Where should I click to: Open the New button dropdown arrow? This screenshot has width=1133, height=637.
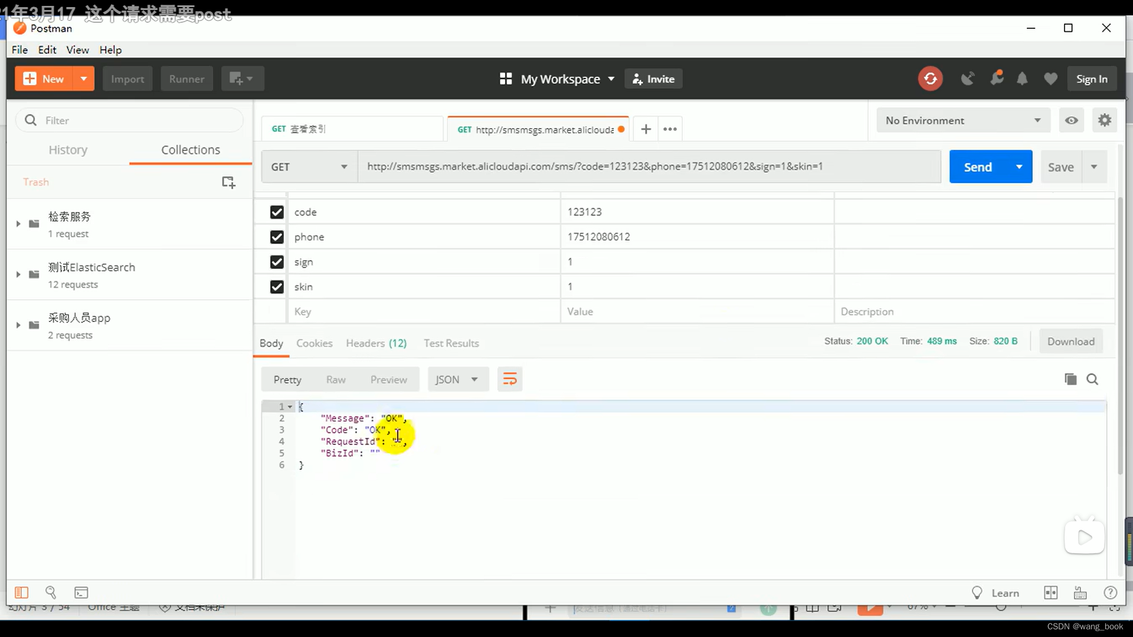coord(84,78)
